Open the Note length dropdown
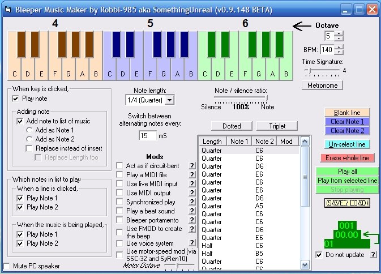This screenshot has height=274, width=381. click(x=169, y=100)
